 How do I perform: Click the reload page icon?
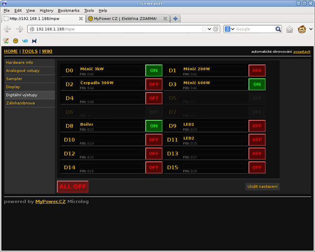(x=216, y=29)
